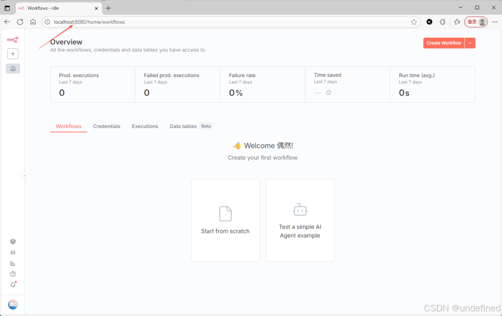Click the Time saved info icon
Screen dimensions: 502x316
(x=329, y=93)
